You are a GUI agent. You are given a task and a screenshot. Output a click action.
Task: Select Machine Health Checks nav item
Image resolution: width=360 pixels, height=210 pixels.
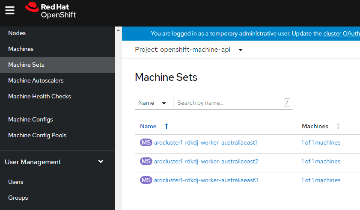[39, 96]
